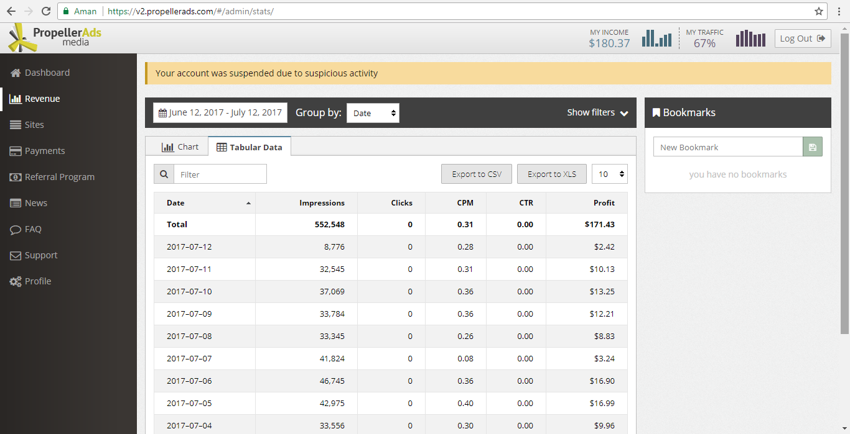The width and height of the screenshot is (850, 434).
Task: Click the Referral Program money icon
Action: (16, 177)
